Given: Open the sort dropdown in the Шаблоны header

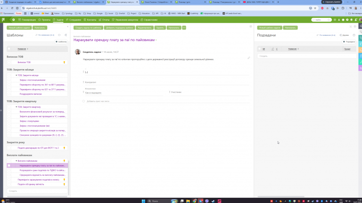Looking at the screenshot, I should click(x=45, y=35).
